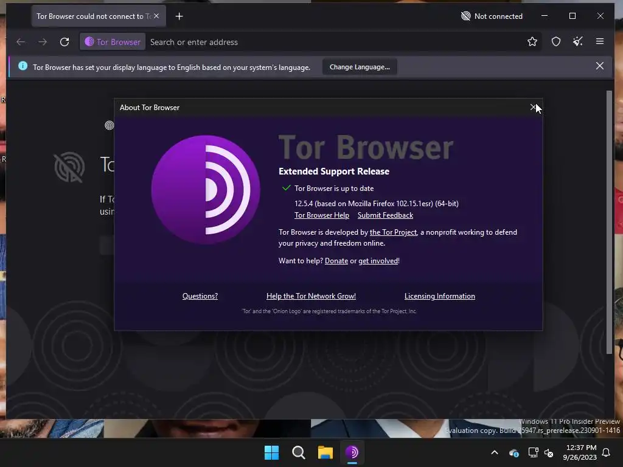
Task: Open the Licensing Information link
Action: tap(439, 296)
